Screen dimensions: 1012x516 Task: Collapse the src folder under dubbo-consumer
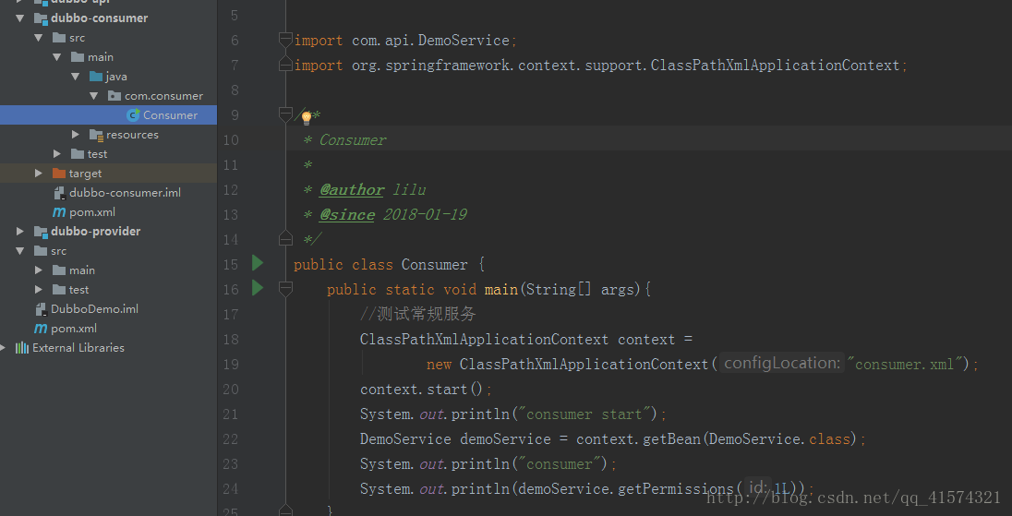pyautogui.click(x=39, y=38)
